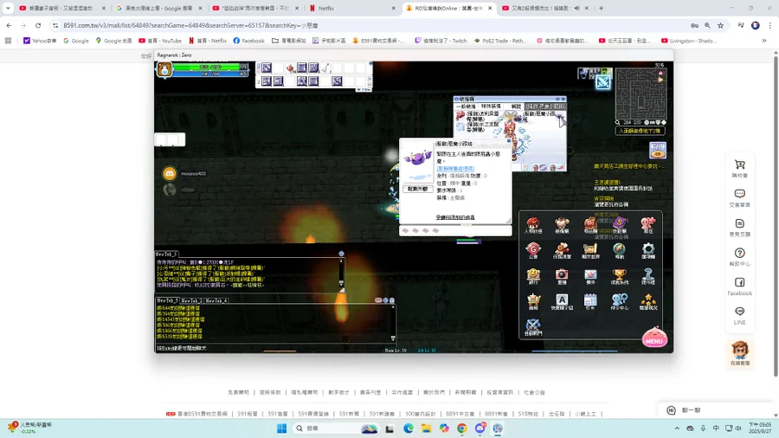The width and height of the screenshot is (779, 438).
Task: Select the NewTab_2 chat tab
Action: 192,300
